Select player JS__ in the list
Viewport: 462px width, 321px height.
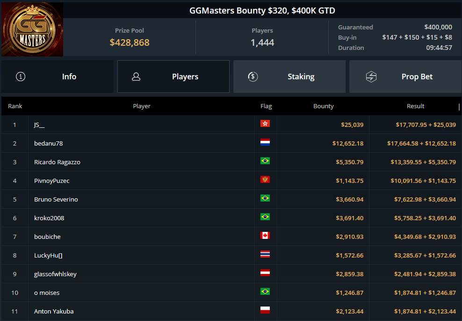coord(39,125)
